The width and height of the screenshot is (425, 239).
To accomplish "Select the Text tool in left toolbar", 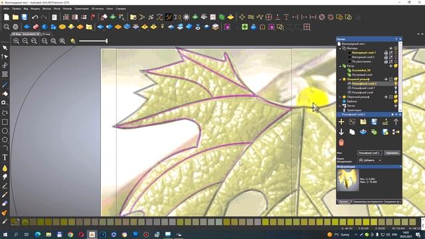I will pos(5,157).
